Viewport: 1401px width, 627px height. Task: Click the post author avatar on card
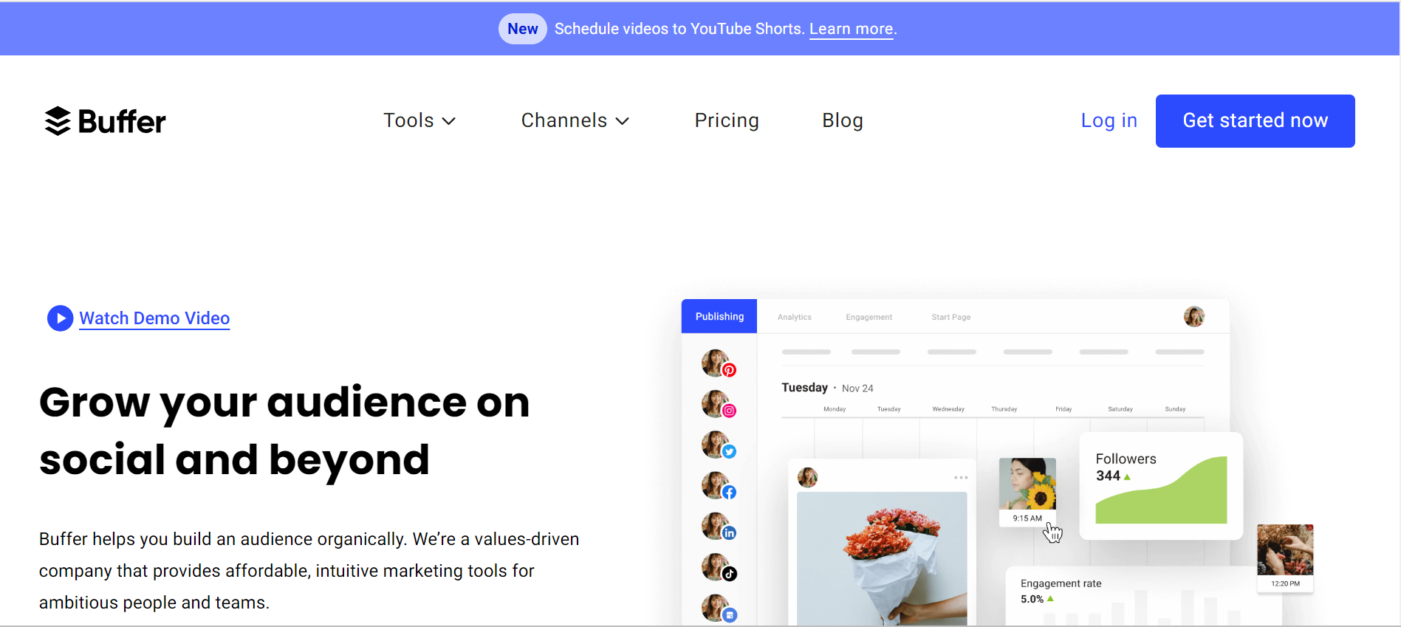(807, 478)
